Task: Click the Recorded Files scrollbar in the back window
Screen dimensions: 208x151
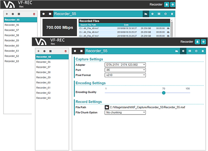Action: pyautogui.click(x=172, y=28)
